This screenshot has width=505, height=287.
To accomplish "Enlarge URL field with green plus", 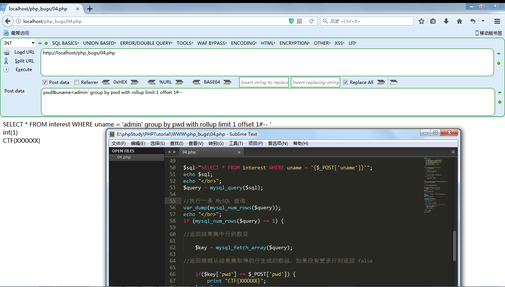I will (499, 63).
